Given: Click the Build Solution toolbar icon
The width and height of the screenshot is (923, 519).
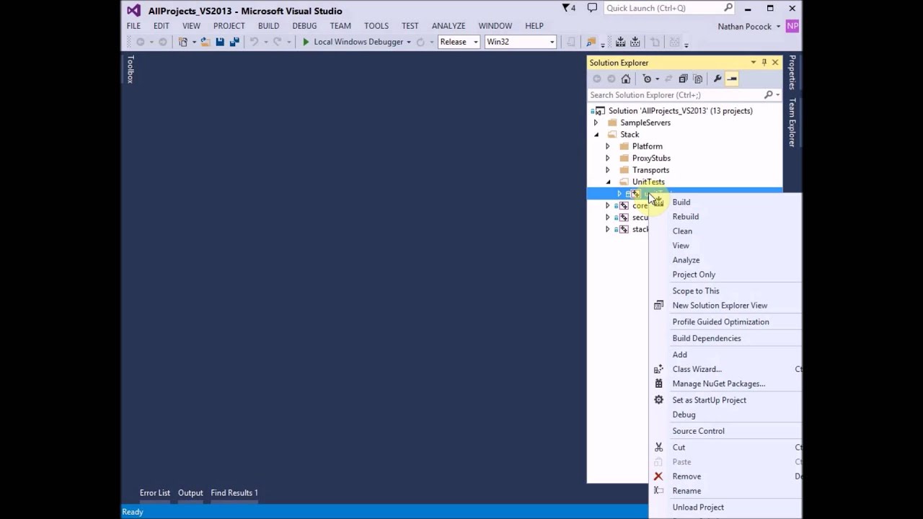Looking at the screenshot, I should click(620, 42).
